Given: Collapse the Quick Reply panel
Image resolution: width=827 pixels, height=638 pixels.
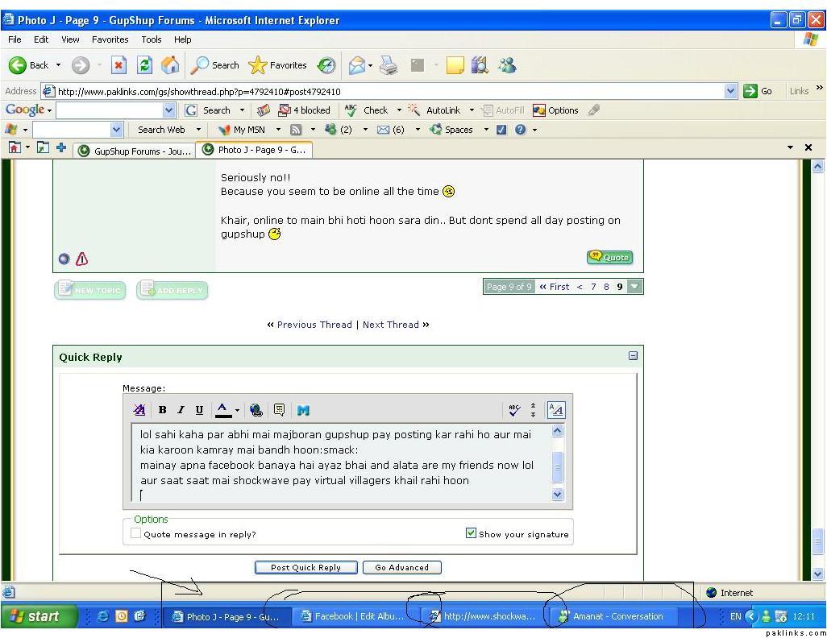Looking at the screenshot, I should pyautogui.click(x=633, y=356).
